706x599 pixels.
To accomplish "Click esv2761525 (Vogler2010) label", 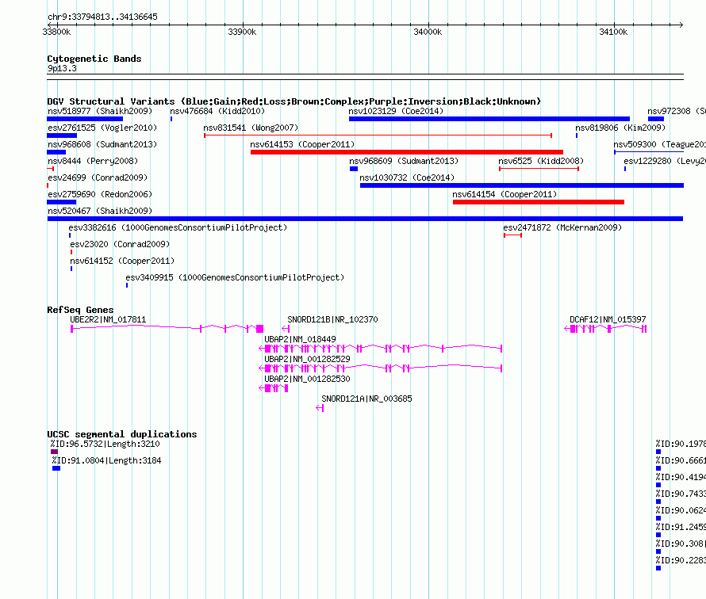I will coord(102,128).
